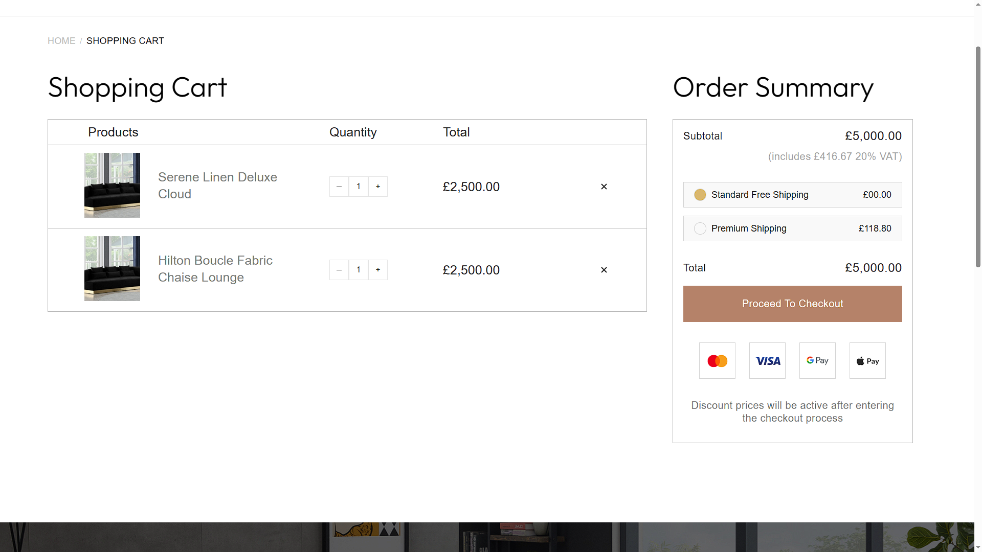The height and width of the screenshot is (552, 982).
Task: Click the page vertical scrollbar
Action: pos(978,156)
